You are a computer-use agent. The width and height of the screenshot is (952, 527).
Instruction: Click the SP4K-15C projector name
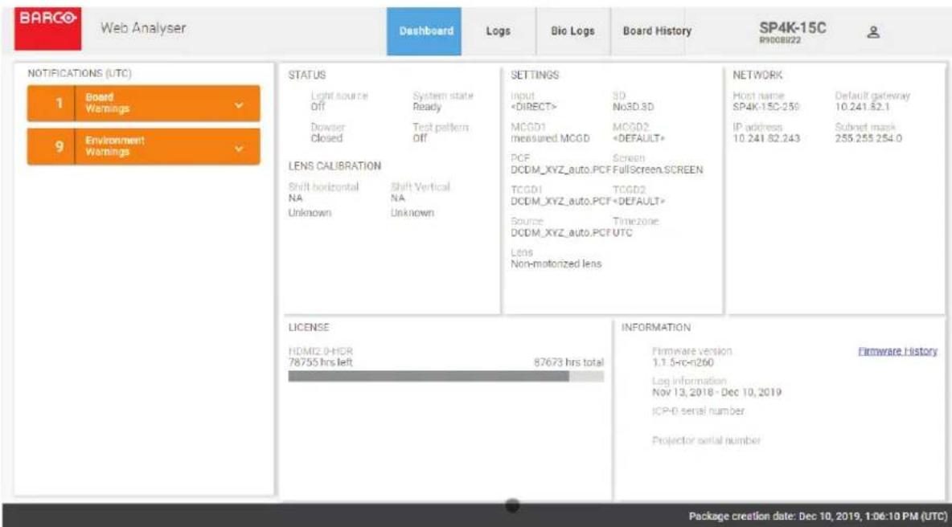click(x=792, y=28)
